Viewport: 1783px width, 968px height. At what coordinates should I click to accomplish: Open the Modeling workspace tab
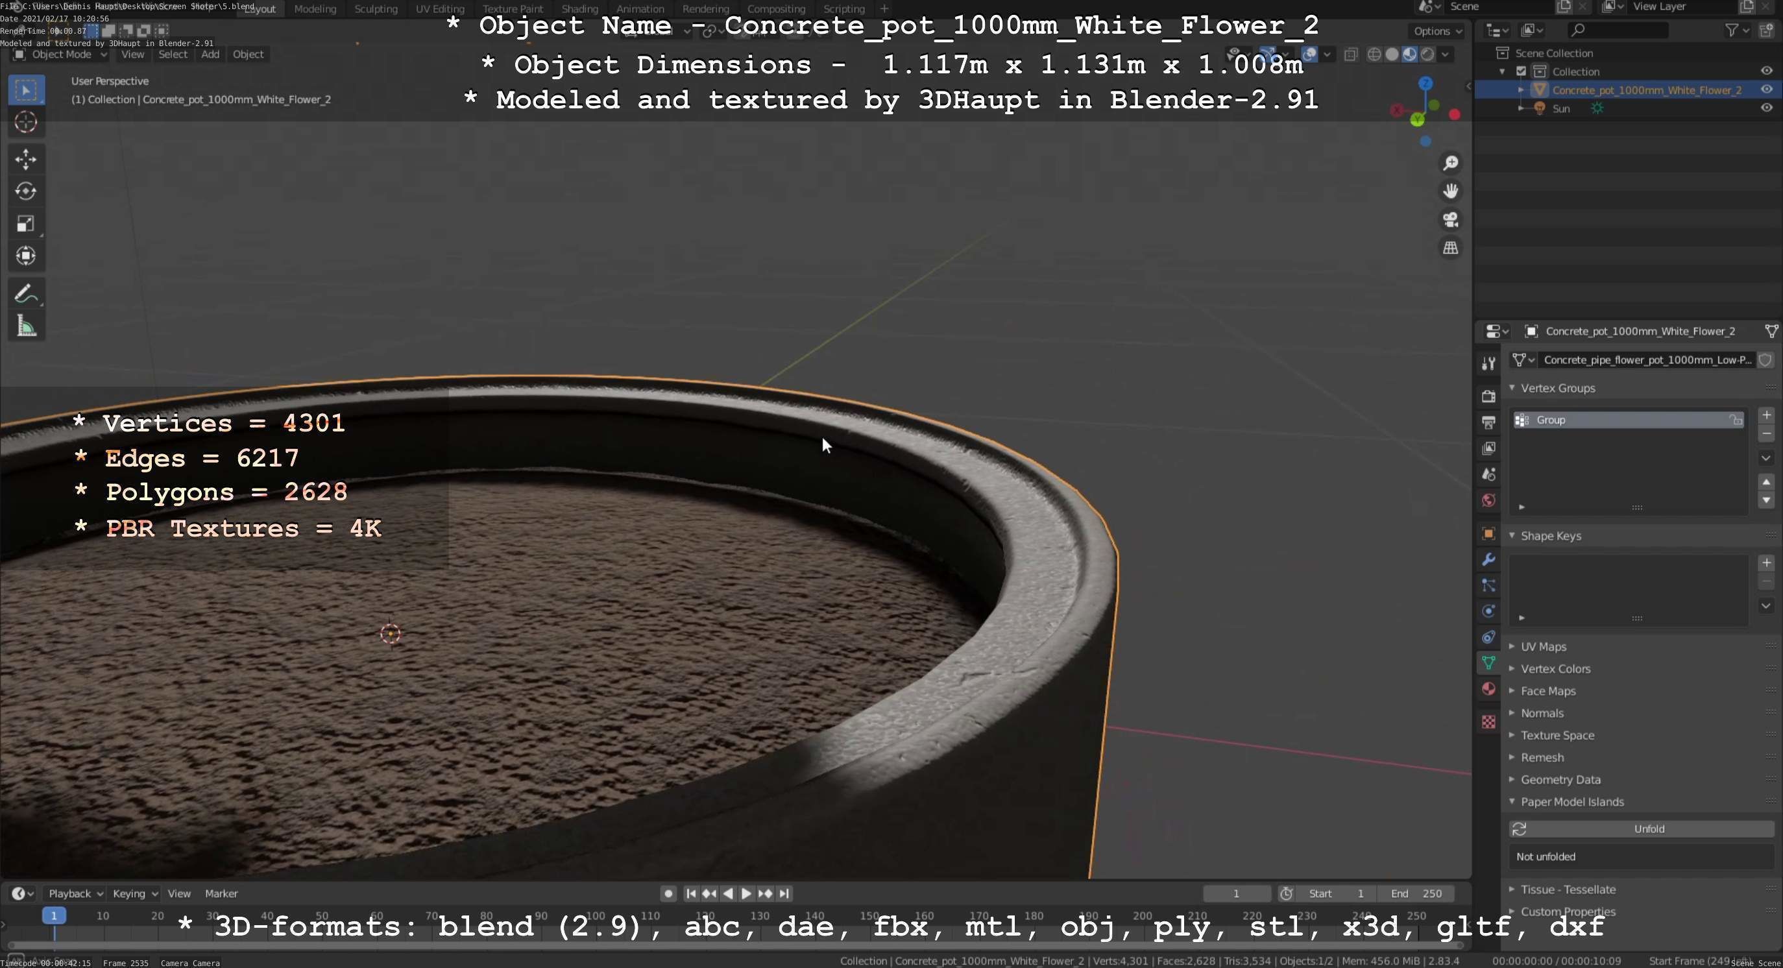click(x=315, y=9)
